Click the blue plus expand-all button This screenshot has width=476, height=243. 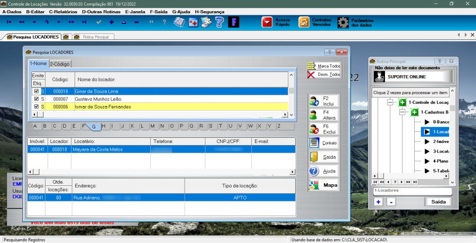pos(378,202)
